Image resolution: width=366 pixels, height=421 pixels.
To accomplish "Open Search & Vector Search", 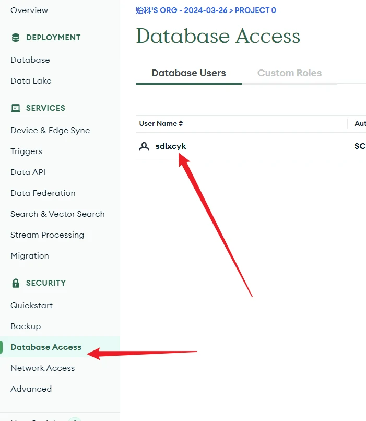I will click(x=57, y=214).
